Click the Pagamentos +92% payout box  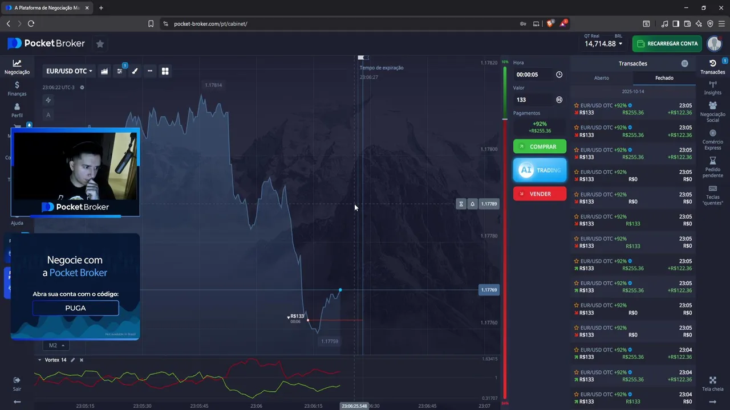(x=540, y=127)
